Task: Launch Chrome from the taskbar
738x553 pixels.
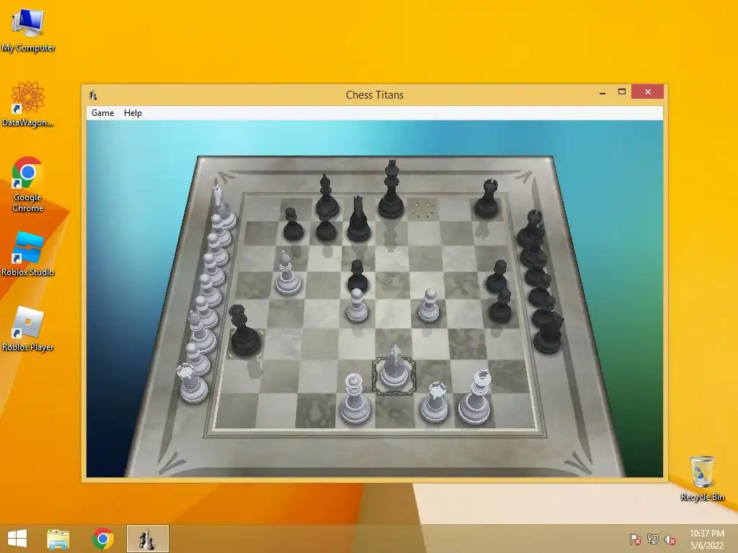Action: click(102, 539)
